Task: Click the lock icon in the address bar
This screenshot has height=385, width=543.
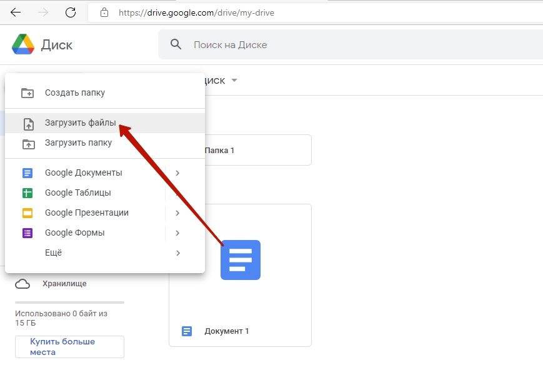Action: click(104, 13)
